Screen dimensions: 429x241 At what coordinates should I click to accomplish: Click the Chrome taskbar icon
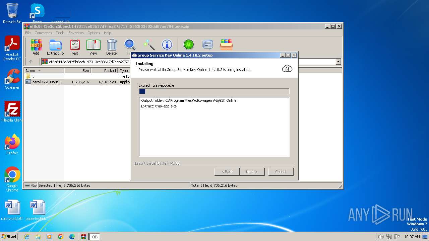61,237
